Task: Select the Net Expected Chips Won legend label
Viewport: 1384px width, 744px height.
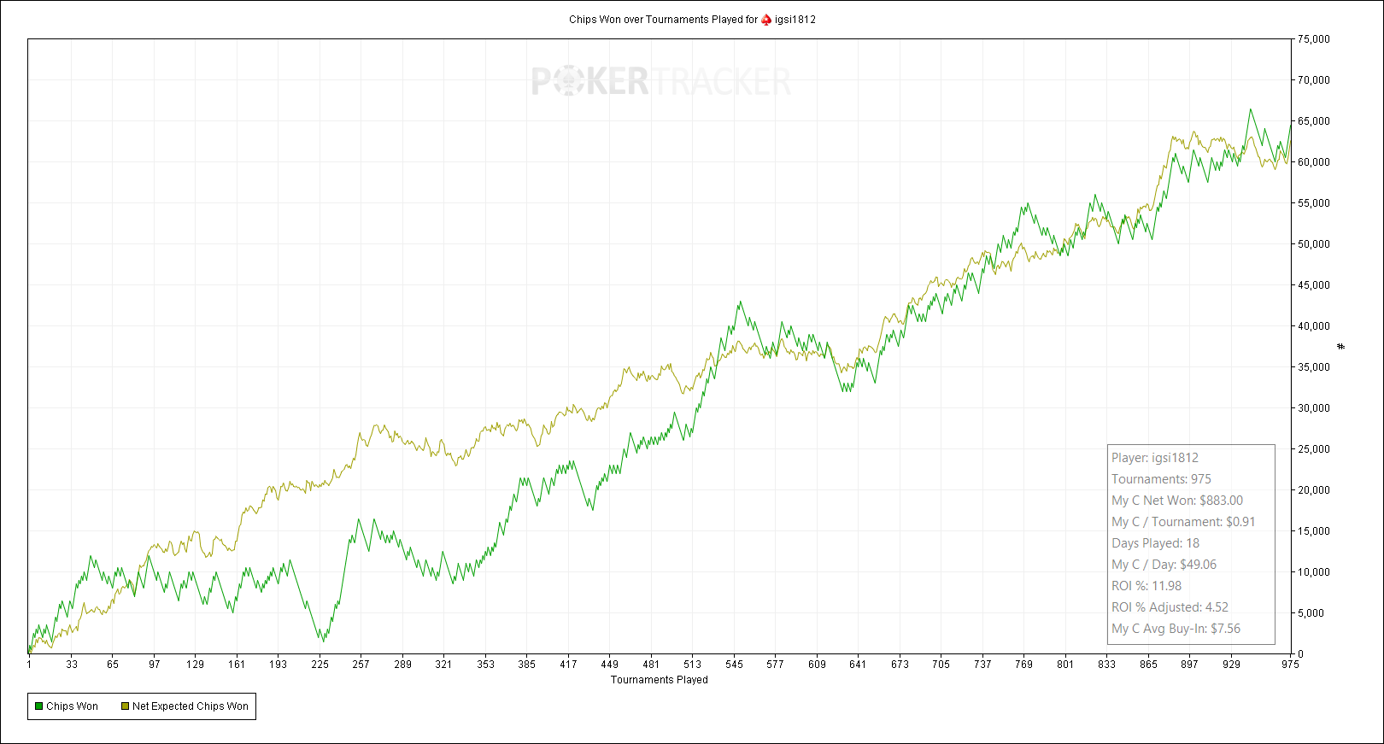Action: [190, 706]
